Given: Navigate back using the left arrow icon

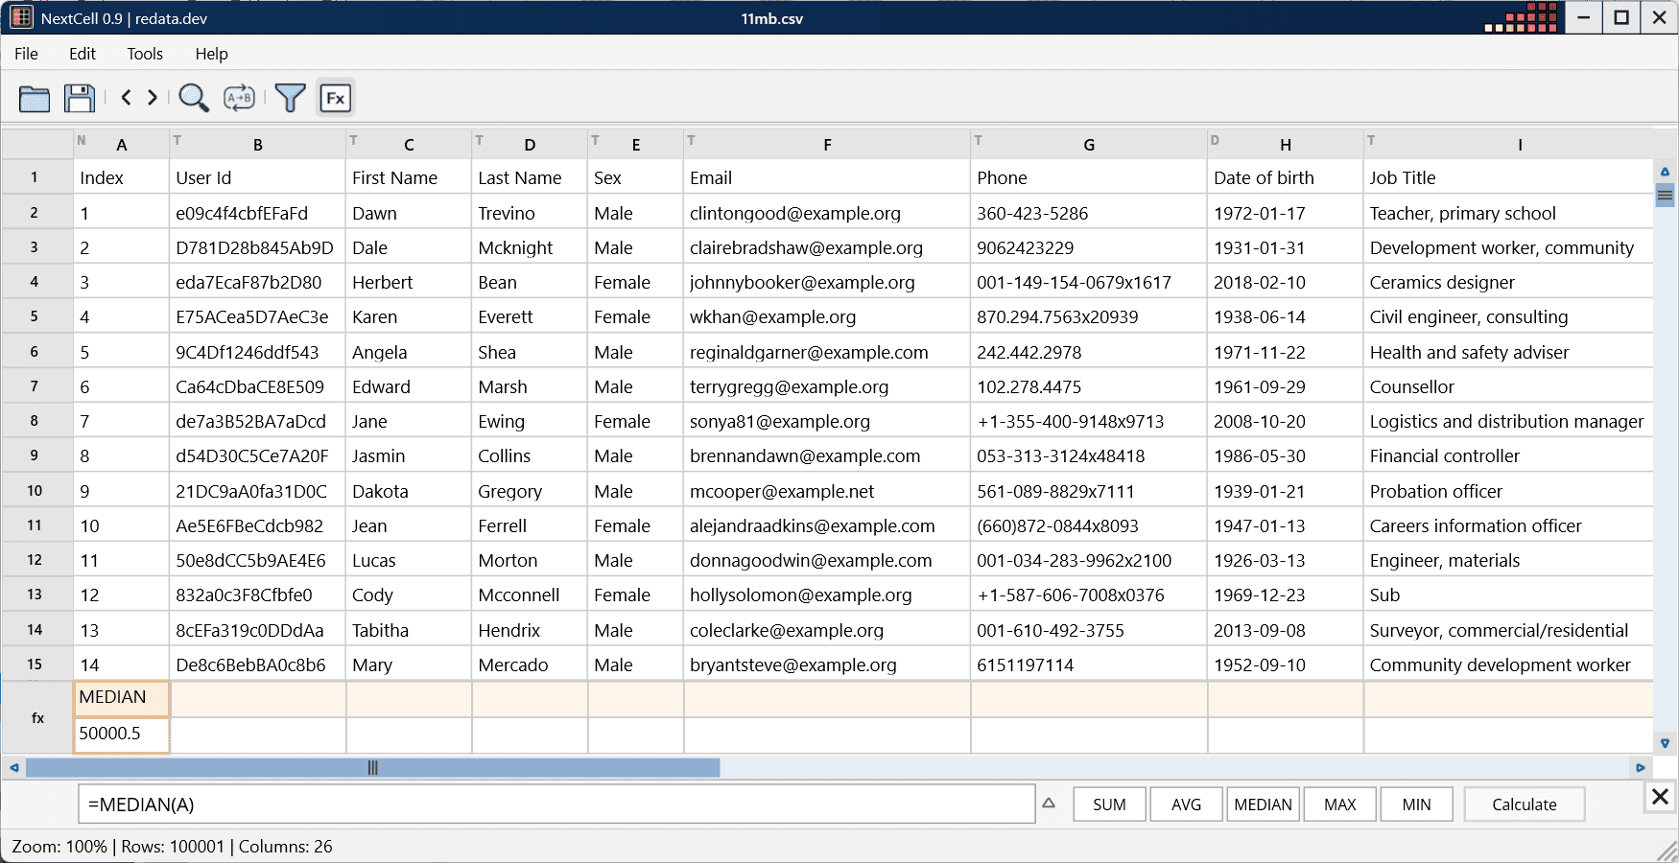Looking at the screenshot, I should (127, 97).
